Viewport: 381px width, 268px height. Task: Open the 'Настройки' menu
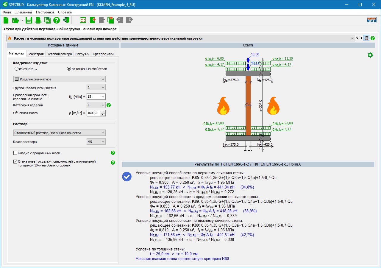[x=45, y=12]
